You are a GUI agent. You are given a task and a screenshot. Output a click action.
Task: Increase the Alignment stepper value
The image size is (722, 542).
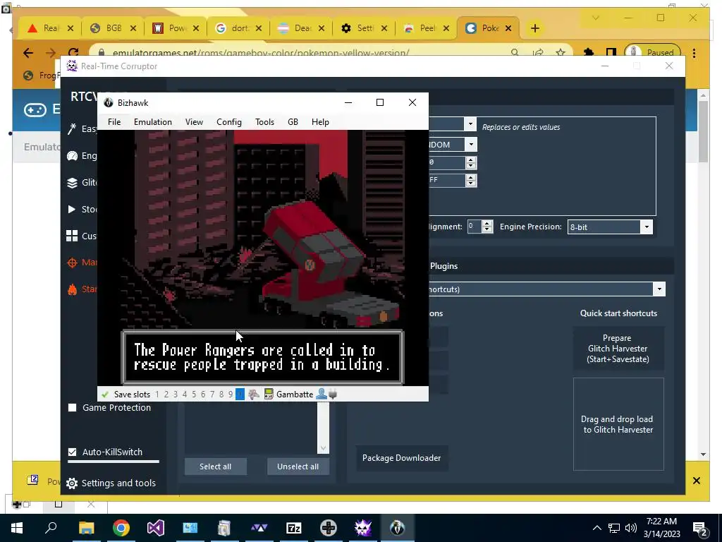(x=487, y=224)
